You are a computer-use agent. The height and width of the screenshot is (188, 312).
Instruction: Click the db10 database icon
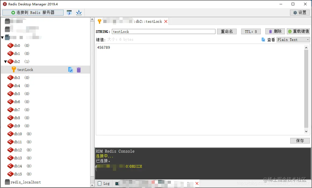point(10,134)
